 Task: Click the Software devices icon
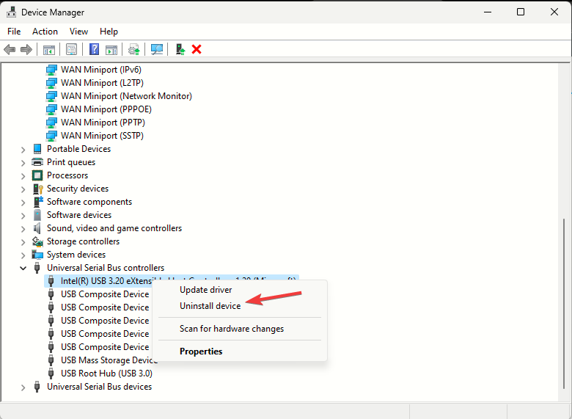click(x=37, y=215)
